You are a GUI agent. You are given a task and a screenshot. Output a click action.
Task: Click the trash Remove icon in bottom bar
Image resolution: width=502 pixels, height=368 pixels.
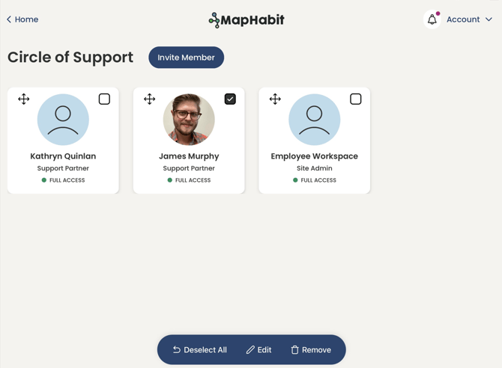[x=294, y=349]
